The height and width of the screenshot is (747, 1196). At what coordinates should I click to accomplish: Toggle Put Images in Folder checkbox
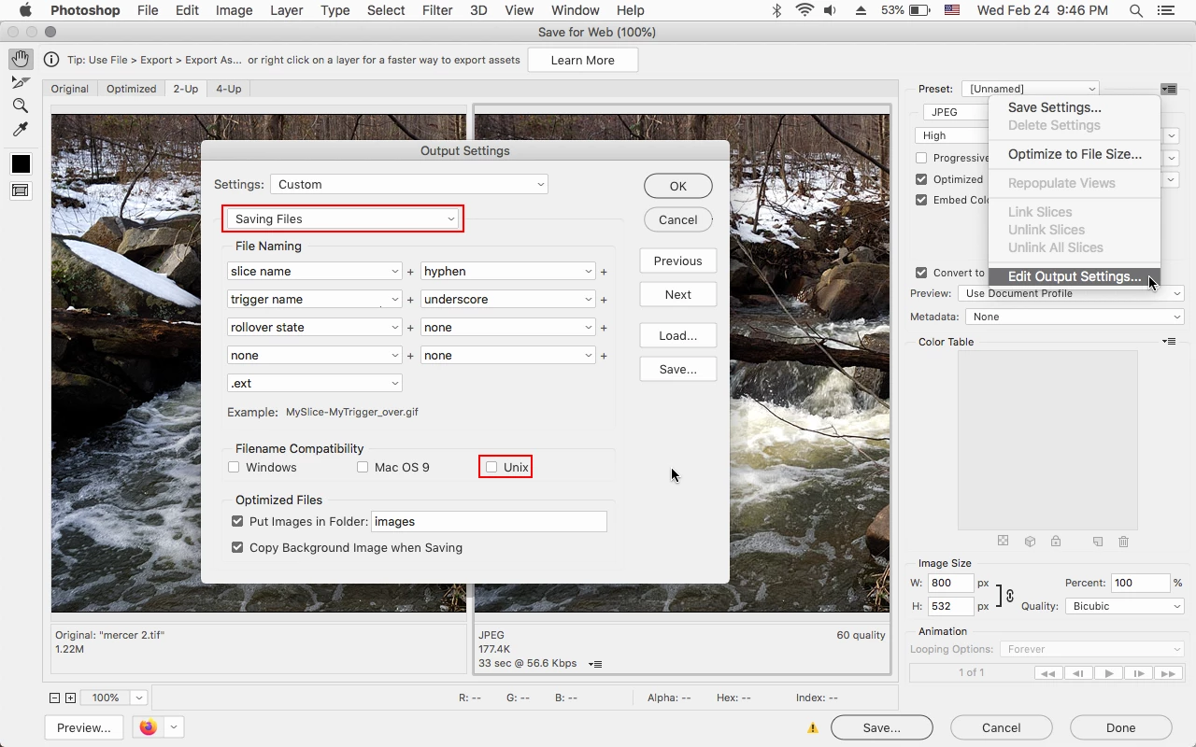[x=237, y=521]
